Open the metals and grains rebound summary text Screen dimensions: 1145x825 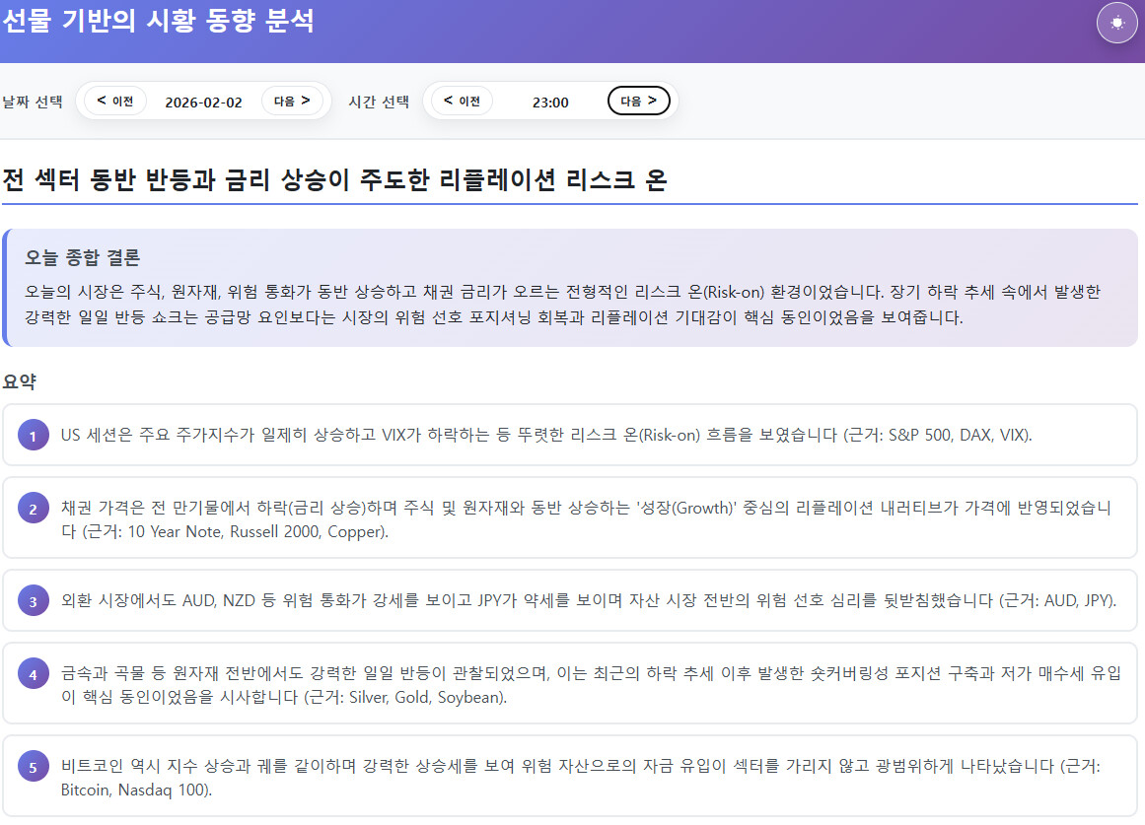coord(590,685)
